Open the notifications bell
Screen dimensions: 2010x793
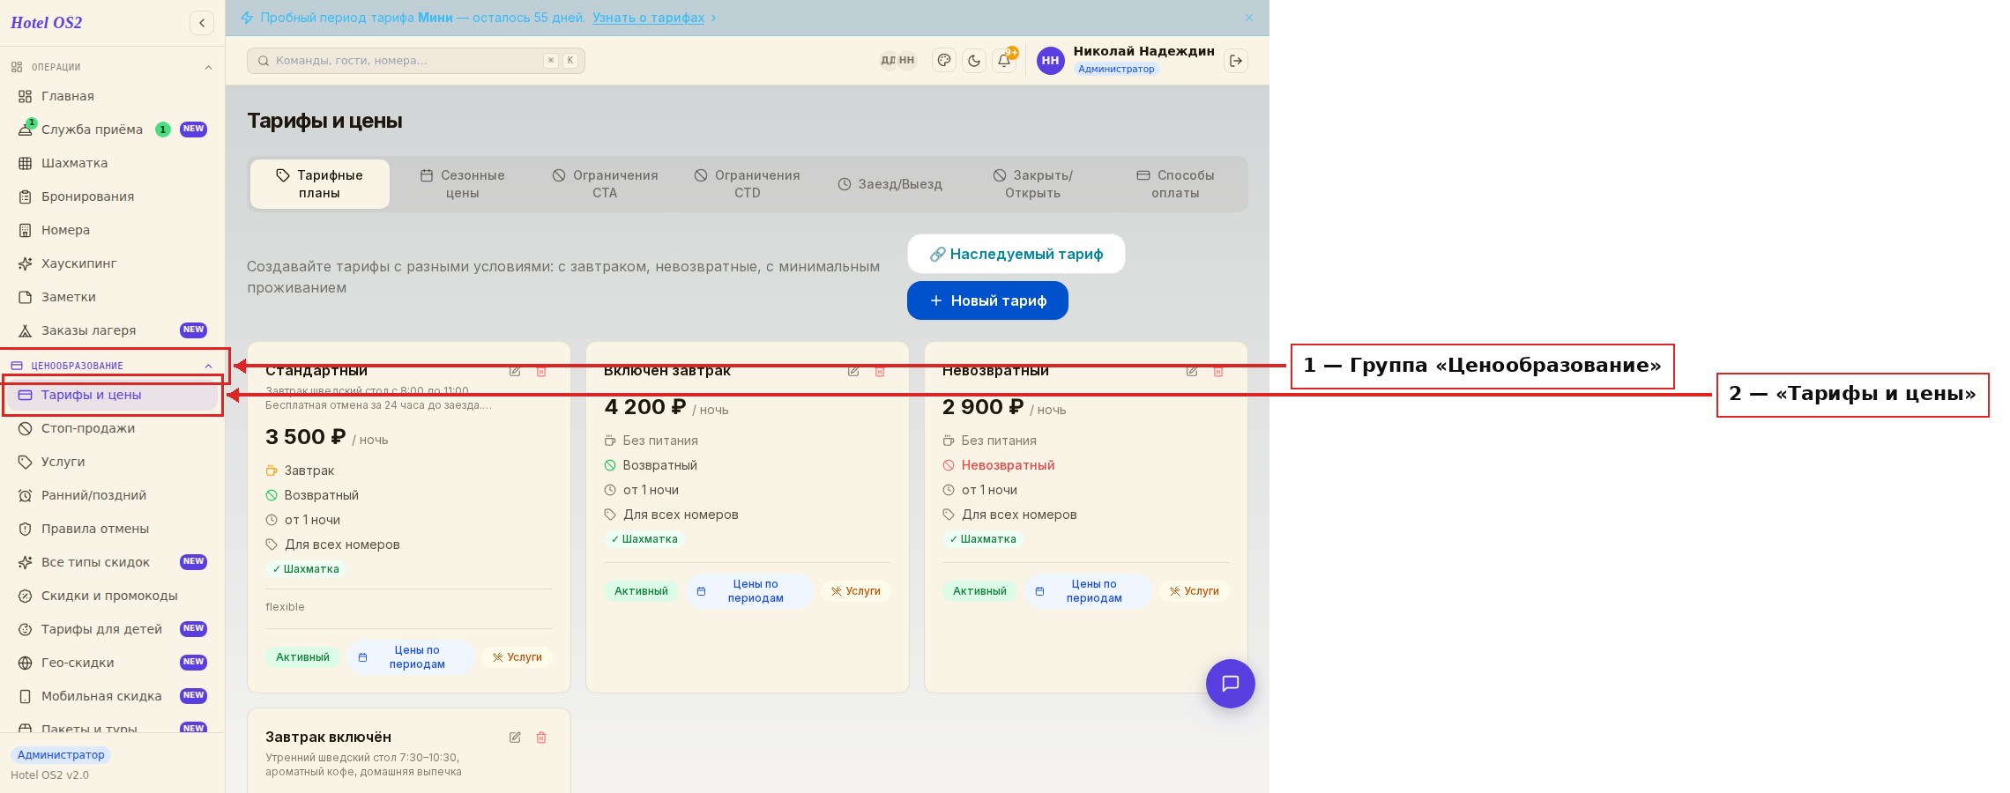coord(1004,60)
